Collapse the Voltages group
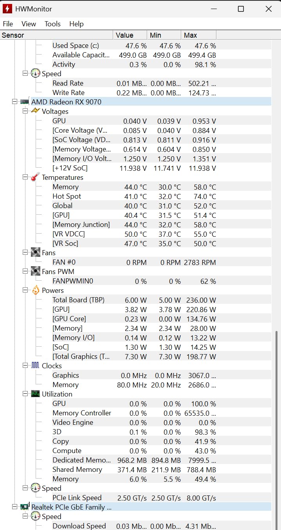Viewport: 281px width, 530px height. tap(25, 111)
